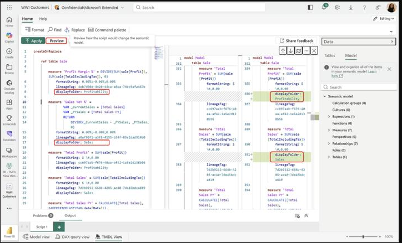Expand the ribbon chevron

[x=391, y=32]
